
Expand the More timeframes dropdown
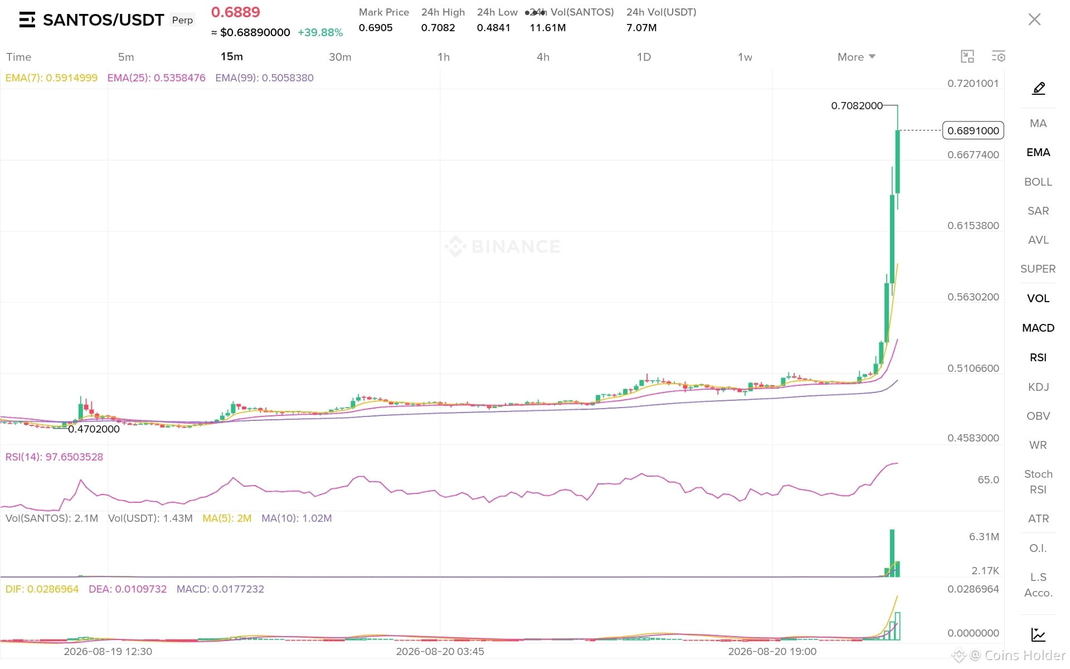click(x=857, y=57)
